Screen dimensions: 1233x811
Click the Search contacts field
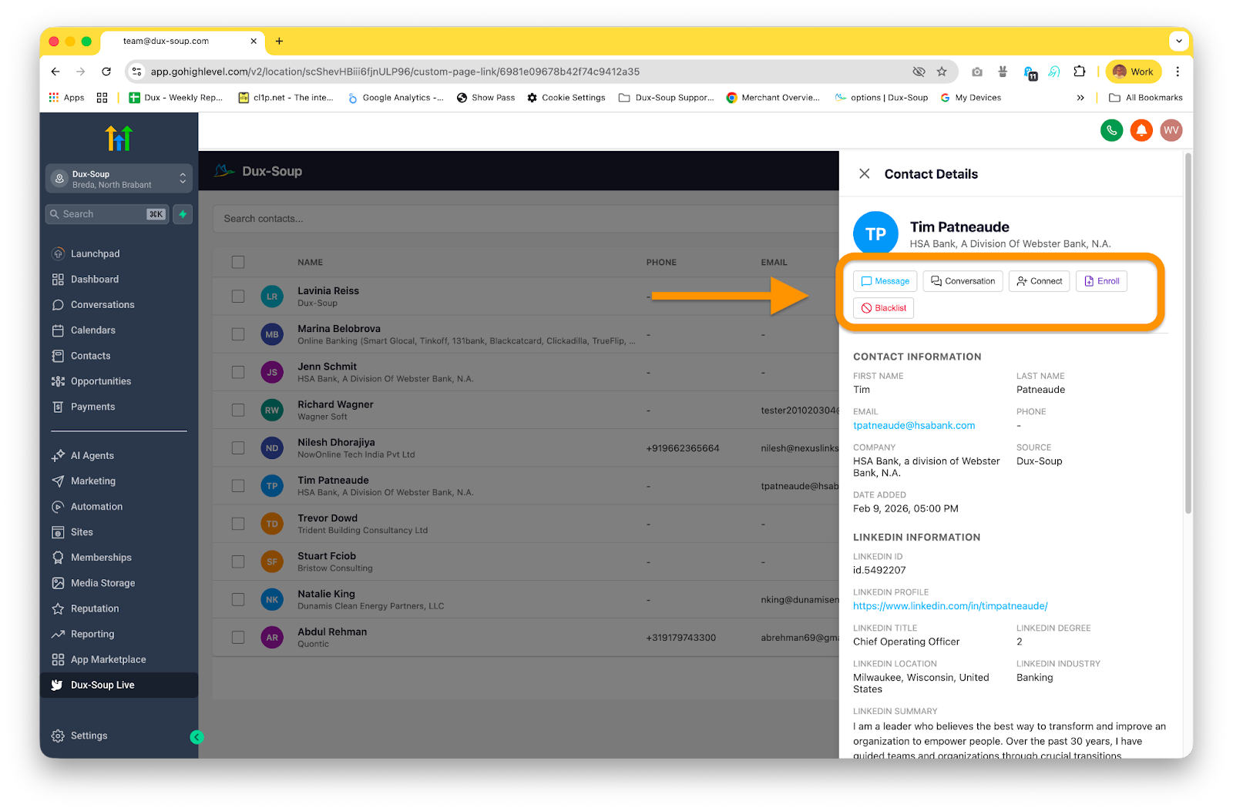526,219
